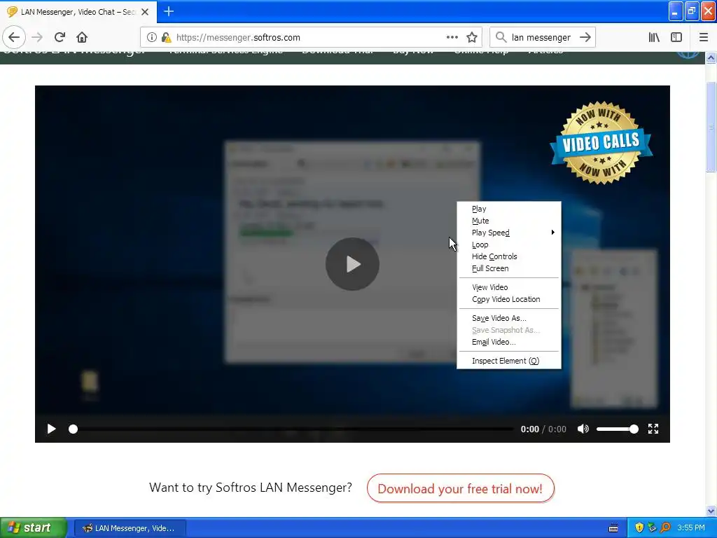Screen dimensions: 717x538
Task: Select Copy Video Location
Action: pyautogui.click(x=509, y=299)
